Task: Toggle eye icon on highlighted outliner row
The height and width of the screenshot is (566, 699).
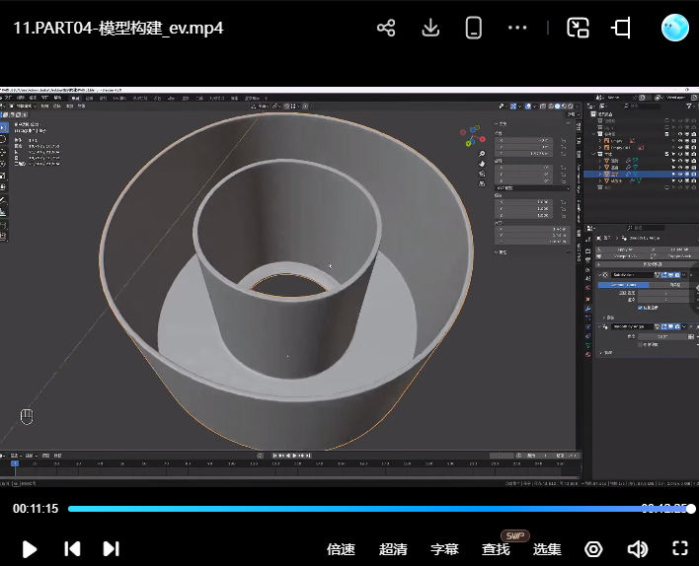Action: [681, 173]
